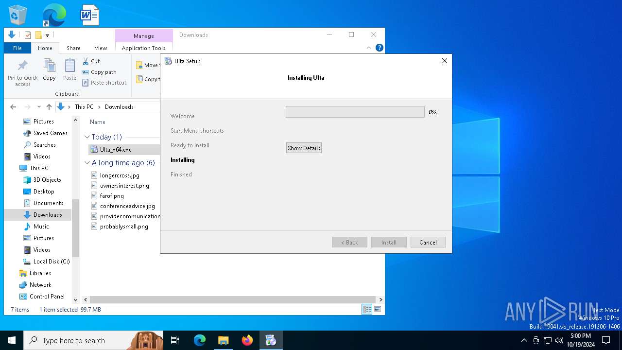Click Copy path in ribbon

[x=99, y=72]
